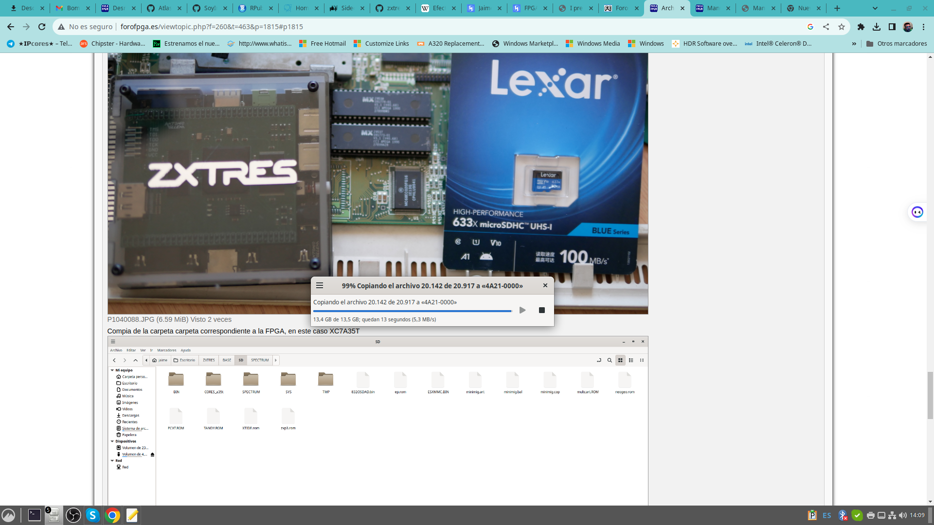Open the Otros marcadores bookmarks folder
The image size is (934, 525).
897,44
